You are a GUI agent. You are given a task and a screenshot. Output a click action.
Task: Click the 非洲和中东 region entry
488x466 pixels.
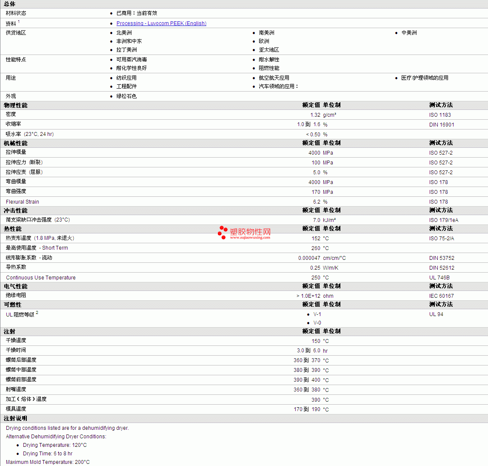(x=129, y=41)
